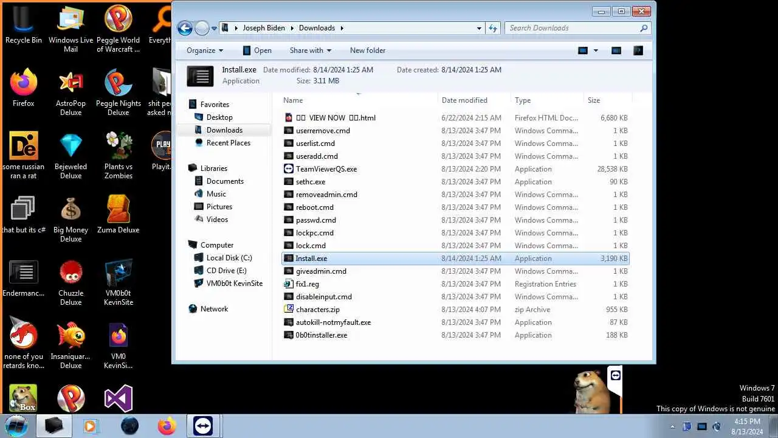Open 'some russian ran a rat' desktop icon
This screenshot has height=438, width=778.
[24, 156]
